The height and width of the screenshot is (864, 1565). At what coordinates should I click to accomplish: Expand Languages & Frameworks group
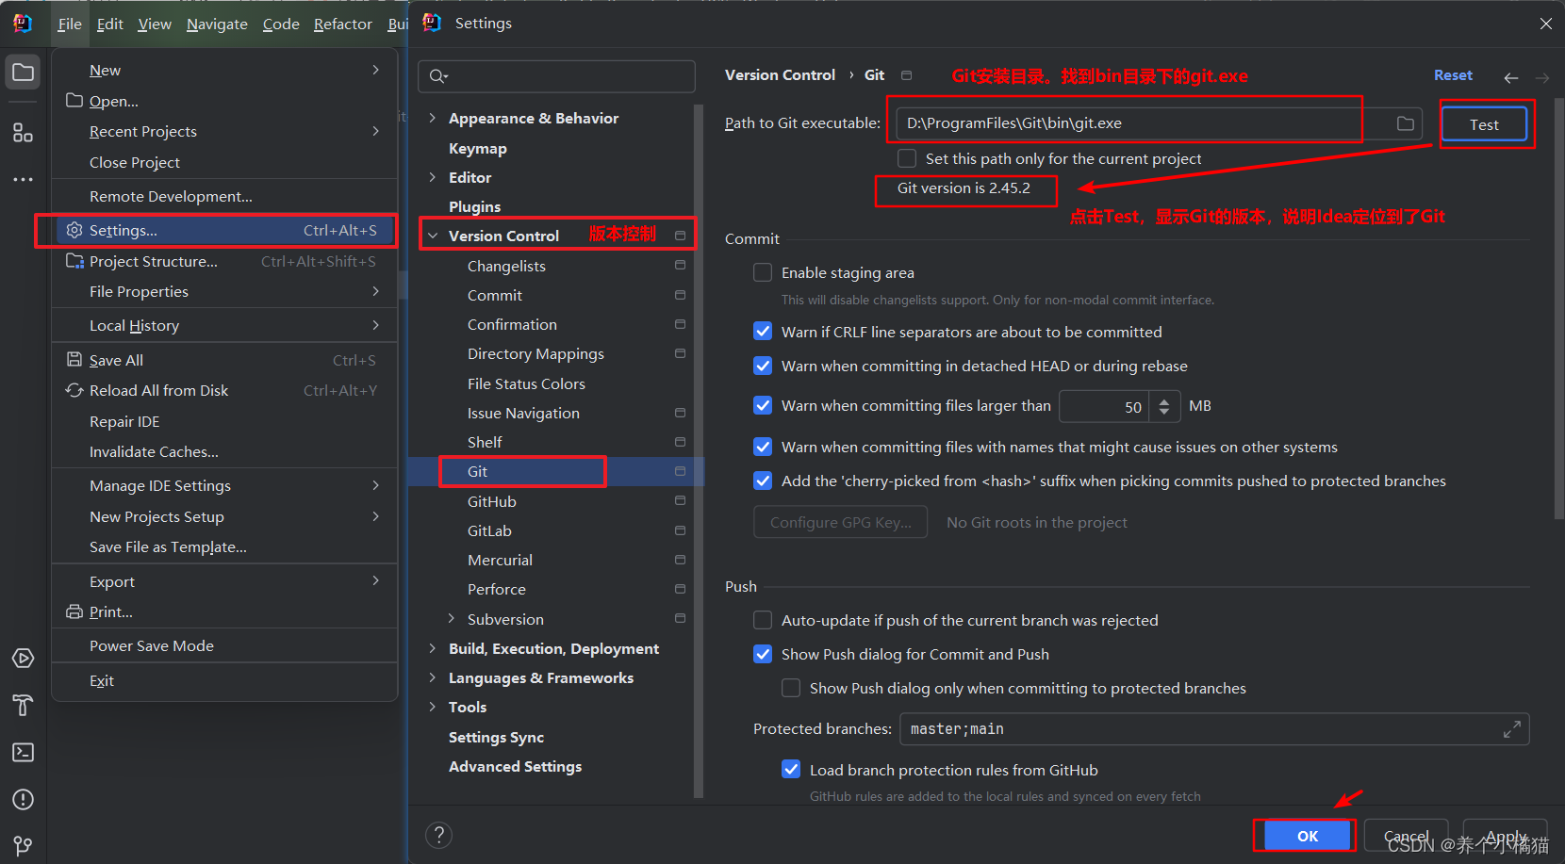[433, 677]
